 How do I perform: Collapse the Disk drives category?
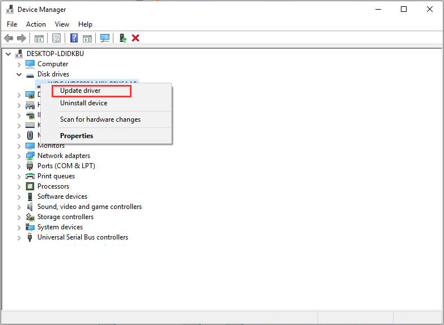19,74
